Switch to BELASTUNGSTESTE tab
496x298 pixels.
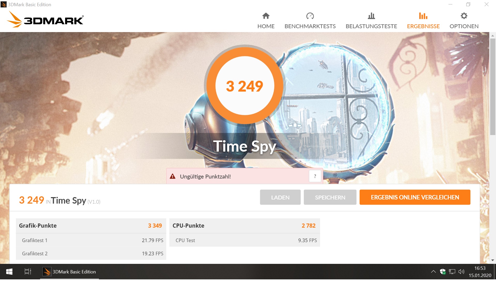point(371,26)
